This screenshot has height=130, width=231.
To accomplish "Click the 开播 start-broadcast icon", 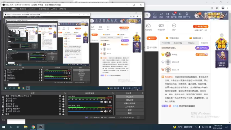I will 167,15.
